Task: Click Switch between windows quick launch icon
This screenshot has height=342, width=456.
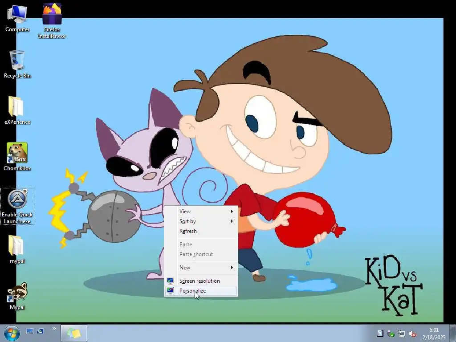Action: [40, 331]
